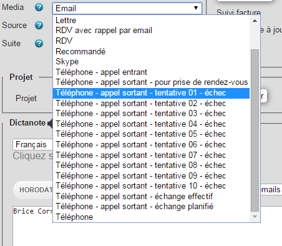Choose RDV avec rappel par email
The height and width of the screenshot is (246, 282).
(x=151, y=31)
